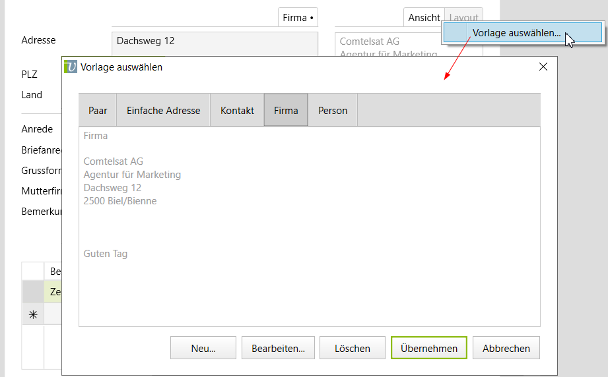The height and width of the screenshot is (377, 608).
Task: Open the Kontakt template tab
Action: 237,110
